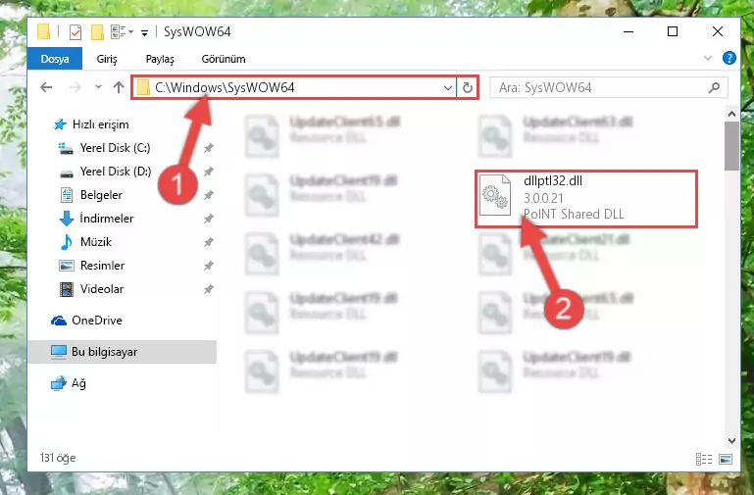The height and width of the screenshot is (495, 754).
Task: Select Hızlı erişim in navigation pane
Action: pyautogui.click(x=101, y=124)
